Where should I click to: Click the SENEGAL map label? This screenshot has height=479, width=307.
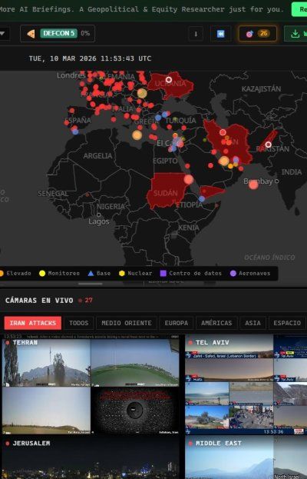click(x=53, y=194)
